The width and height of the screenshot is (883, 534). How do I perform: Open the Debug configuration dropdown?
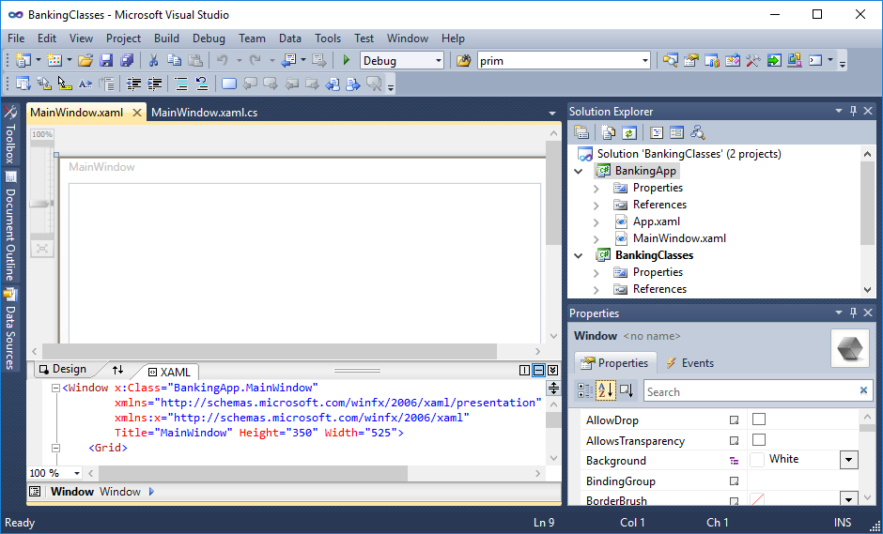(437, 61)
